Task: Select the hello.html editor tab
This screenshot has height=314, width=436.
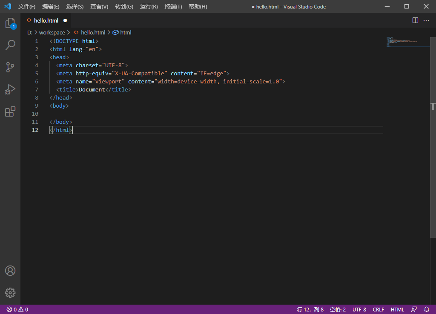Action: coord(46,20)
